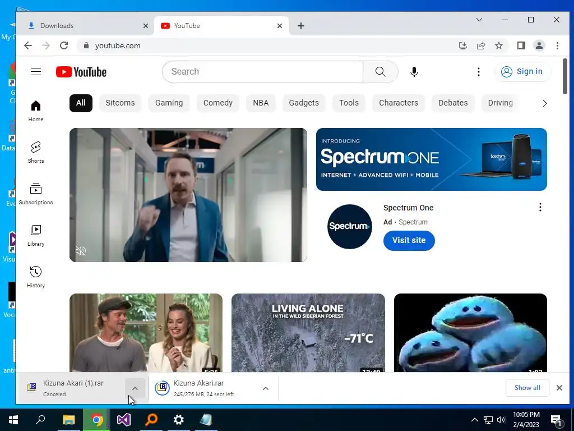The image size is (574, 431).
Task: Select the Tools filter chip
Action: (x=349, y=103)
